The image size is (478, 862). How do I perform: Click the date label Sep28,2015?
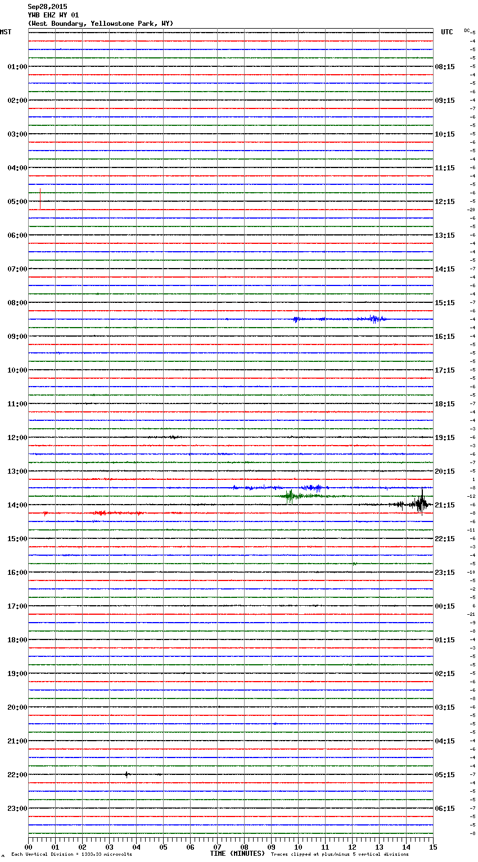click(47, 7)
